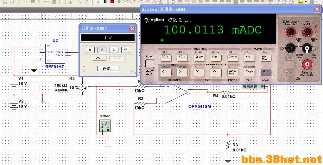Viewport: 323px width, 165px height.
Task: Switch multimeter XMM2 to AC sine wave mode
Action: tap(99, 58)
